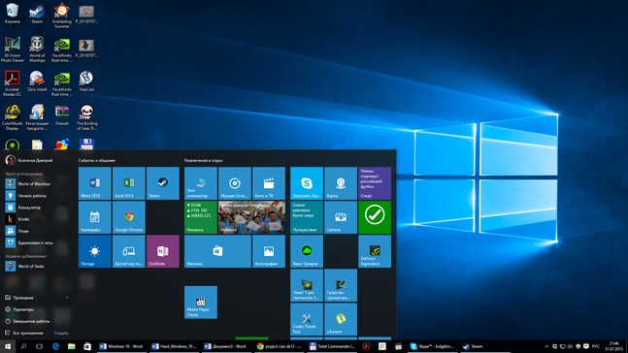
Task: Open the Maps (Карты) tile
Action: [341, 183]
